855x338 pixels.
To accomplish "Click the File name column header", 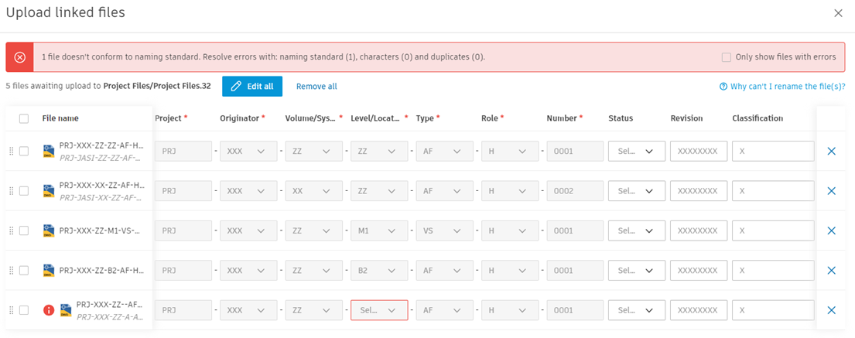I will [x=60, y=118].
